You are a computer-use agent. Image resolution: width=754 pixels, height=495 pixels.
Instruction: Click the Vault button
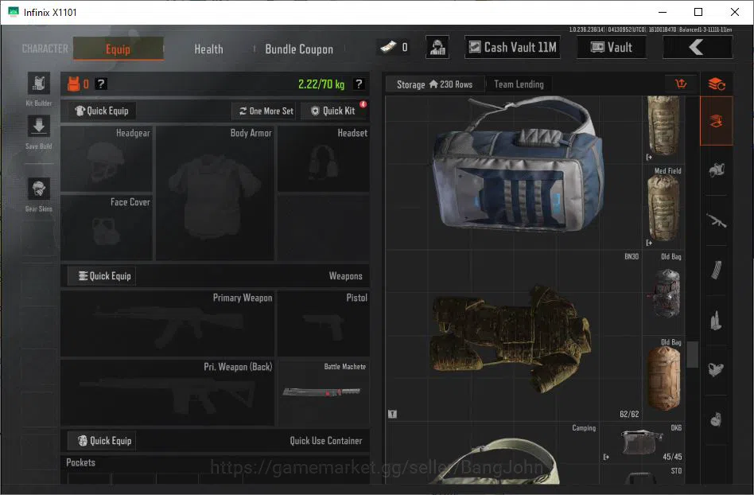(x=612, y=47)
